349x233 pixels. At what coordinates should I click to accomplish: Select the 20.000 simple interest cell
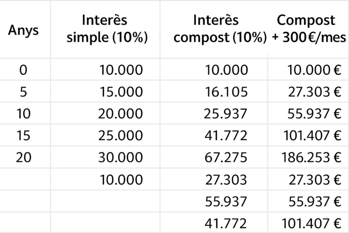[x=121, y=114]
